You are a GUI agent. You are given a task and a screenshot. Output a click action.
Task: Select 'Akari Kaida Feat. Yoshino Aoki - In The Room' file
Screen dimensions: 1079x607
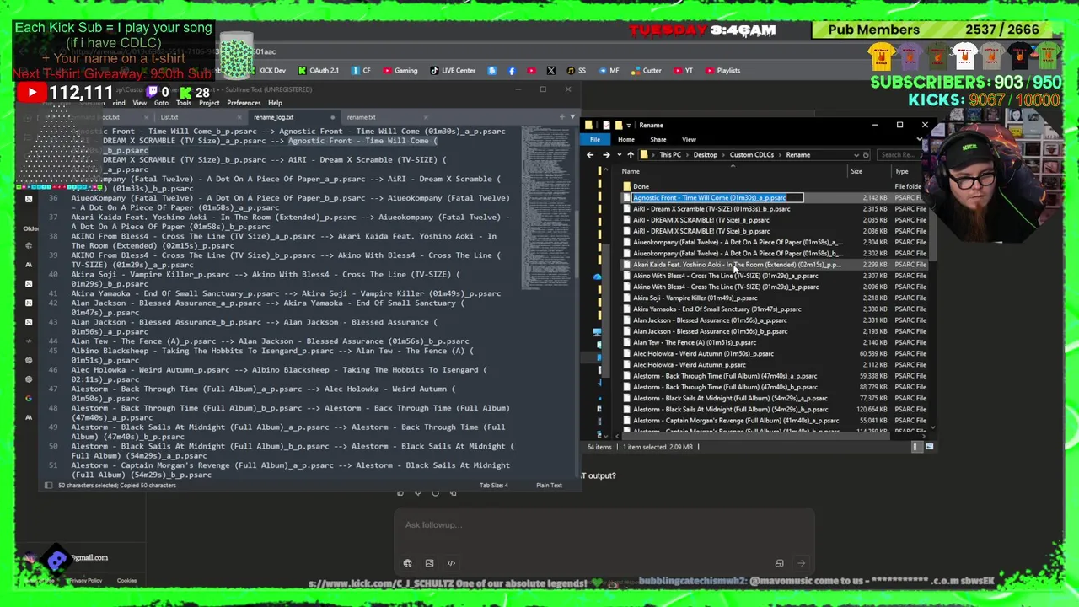[738, 265]
